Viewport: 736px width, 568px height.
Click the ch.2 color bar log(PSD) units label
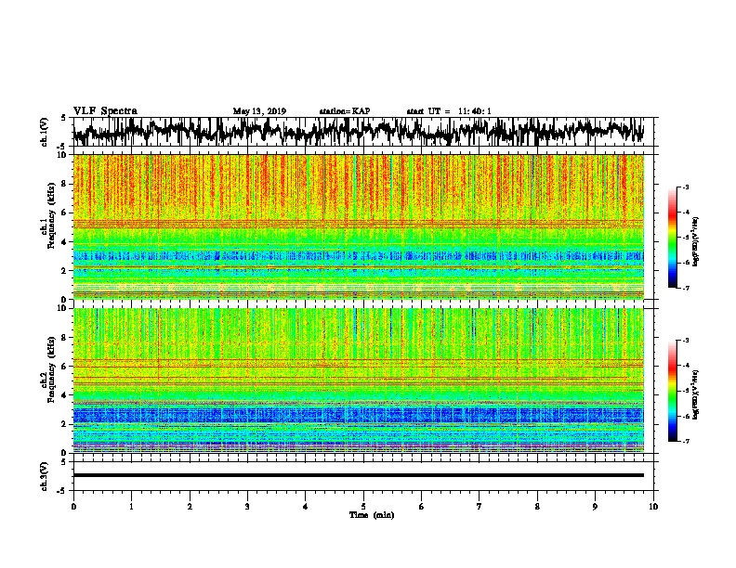click(x=696, y=395)
